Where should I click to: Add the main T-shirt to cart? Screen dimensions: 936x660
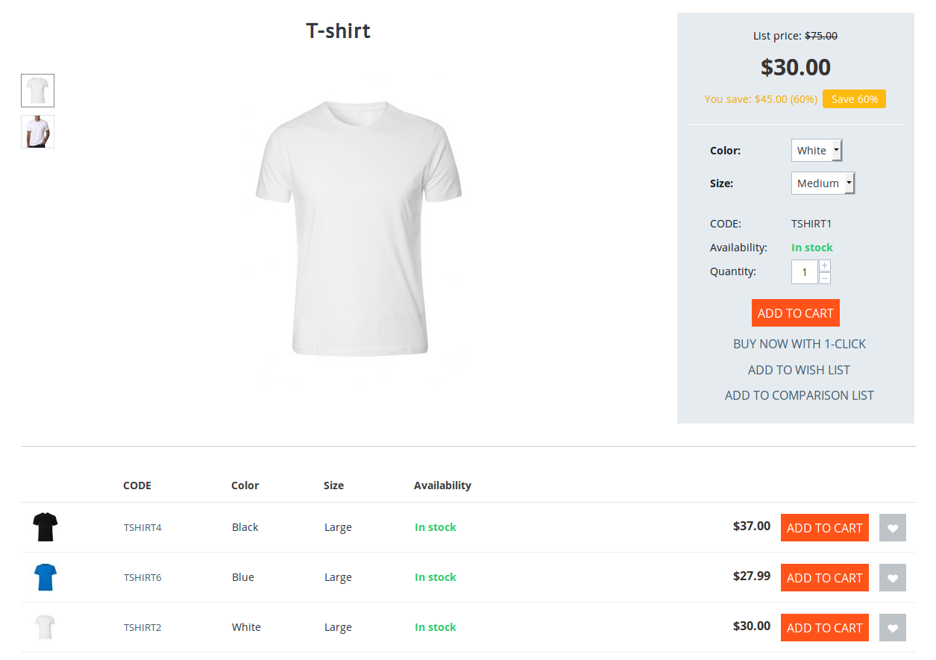tap(796, 313)
